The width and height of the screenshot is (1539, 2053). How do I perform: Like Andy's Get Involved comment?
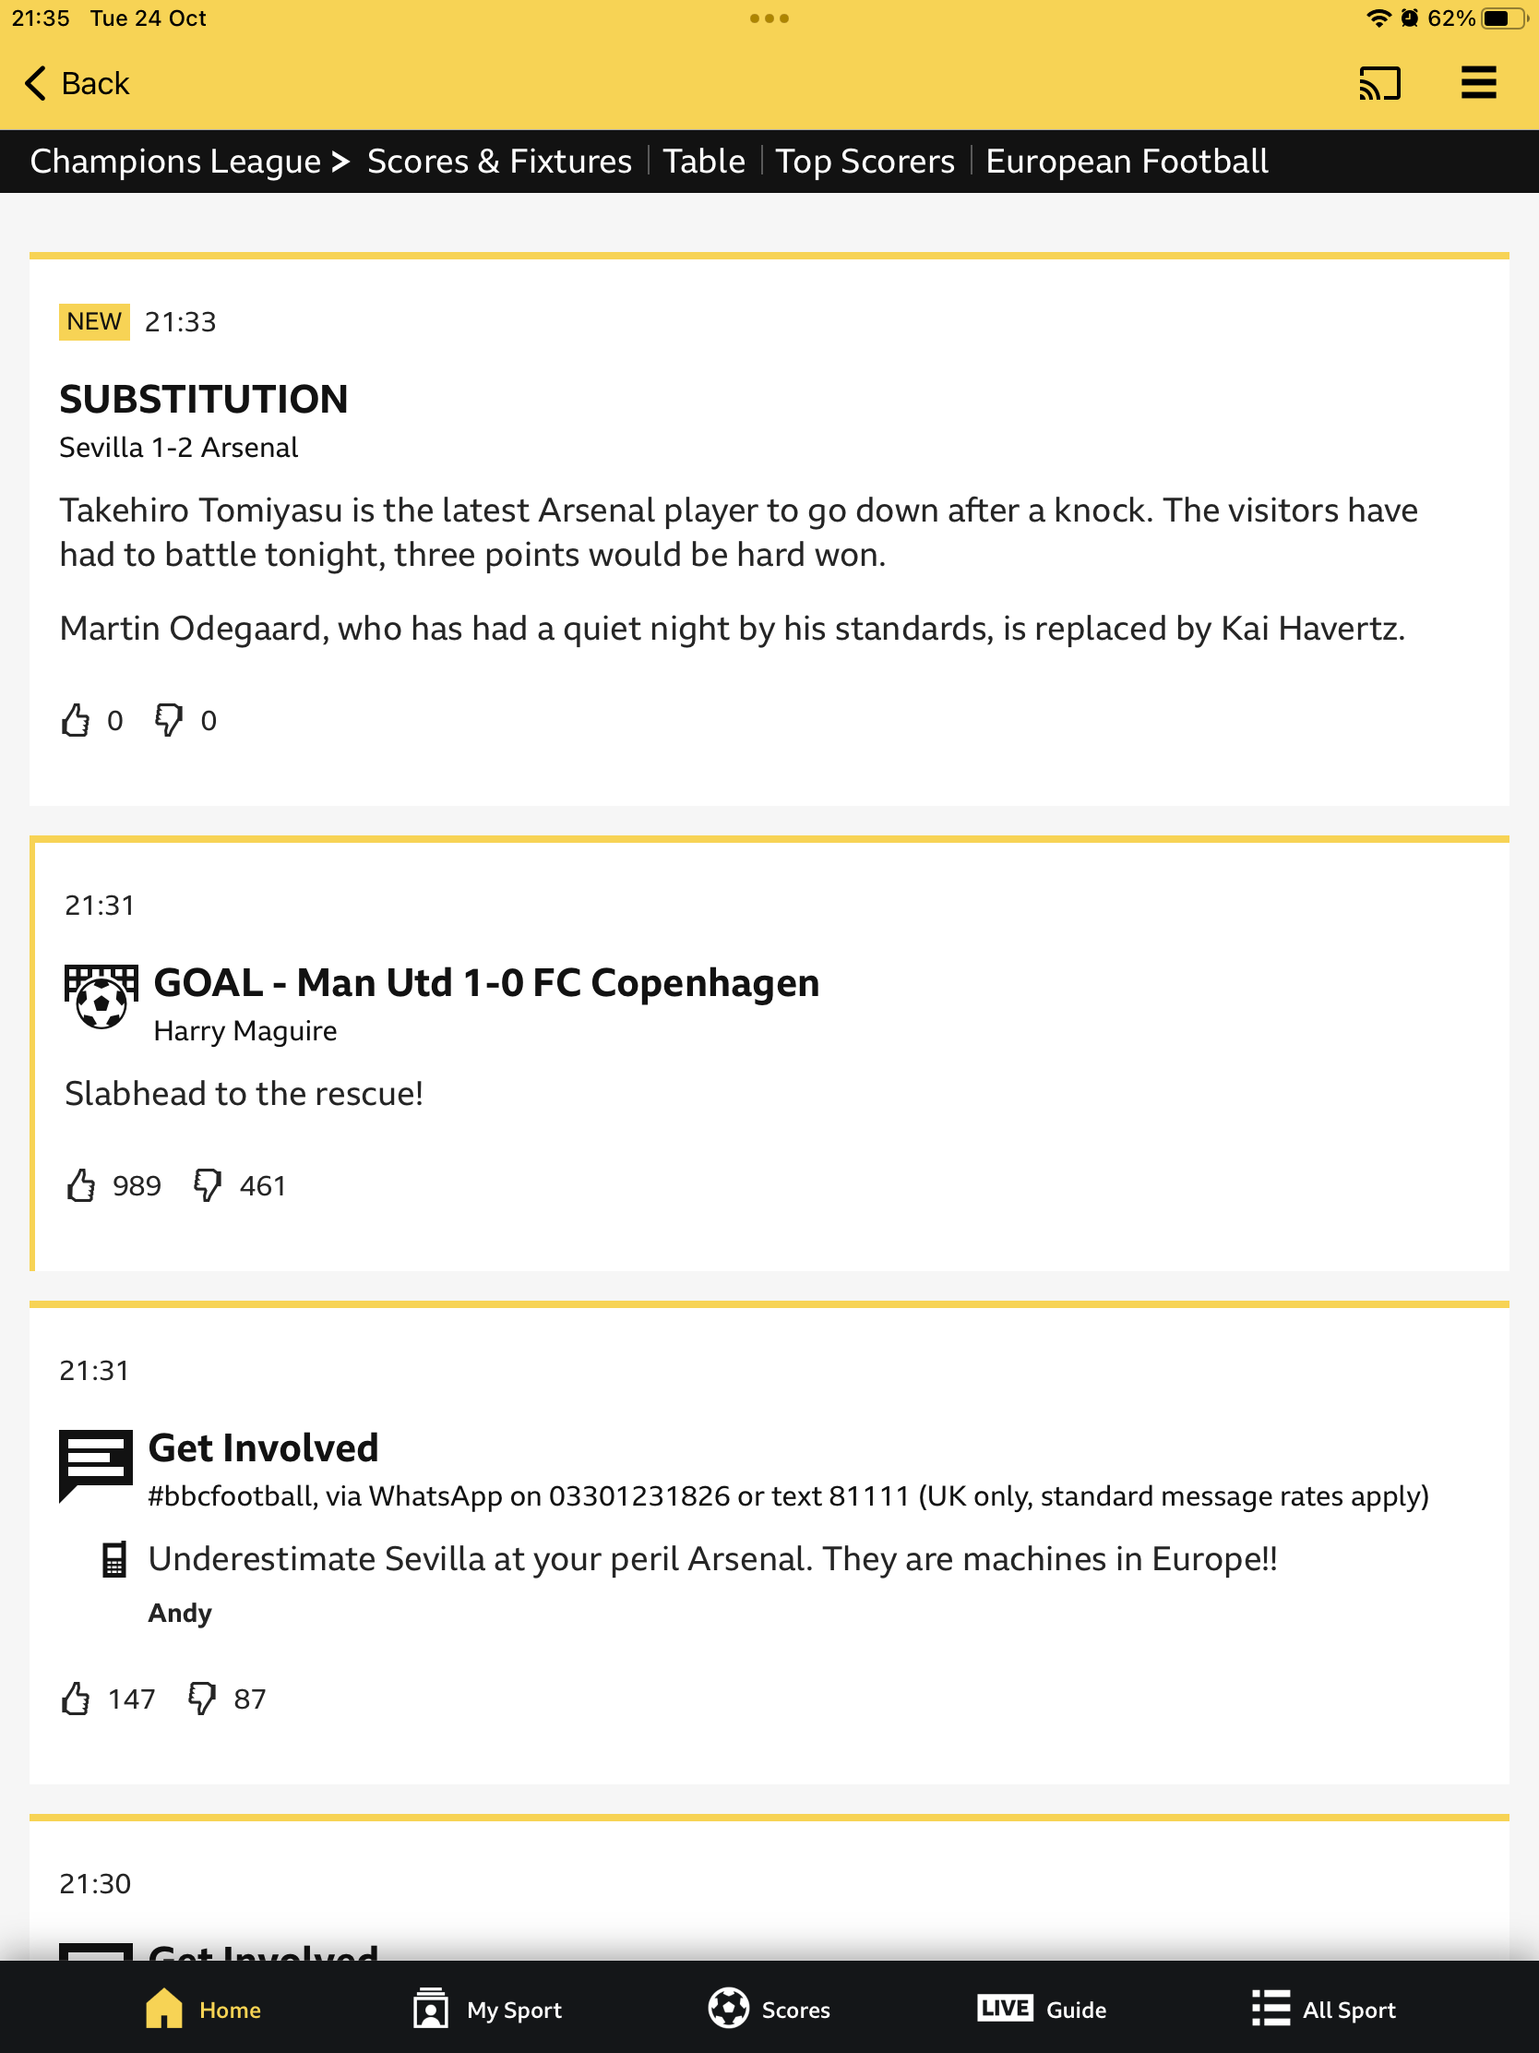point(76,1699)
